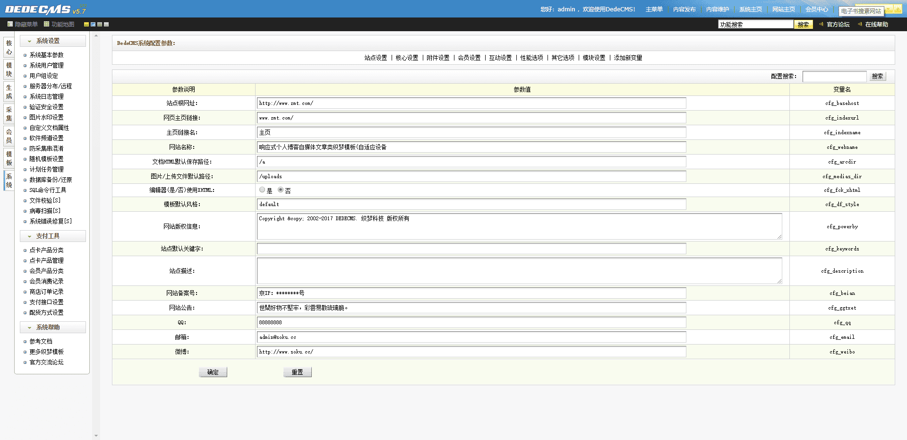Open 更多织梦模板 in the sidebar
The width and height of the screenshot is (907, 440).
click(x=46, y=352)
